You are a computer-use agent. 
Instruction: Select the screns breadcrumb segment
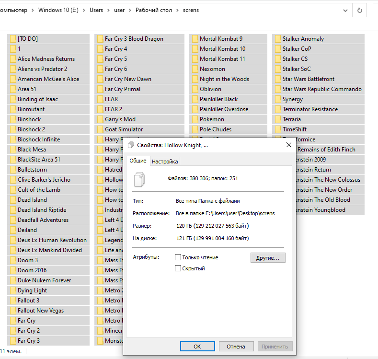pyautogui.click(x=191, y=10)
